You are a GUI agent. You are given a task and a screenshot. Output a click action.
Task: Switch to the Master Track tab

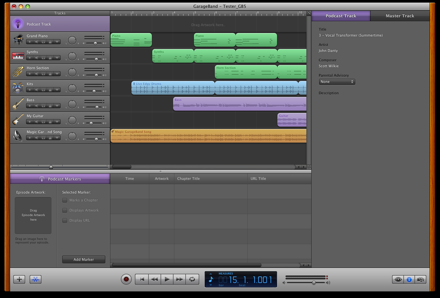[x=400, y=16]
